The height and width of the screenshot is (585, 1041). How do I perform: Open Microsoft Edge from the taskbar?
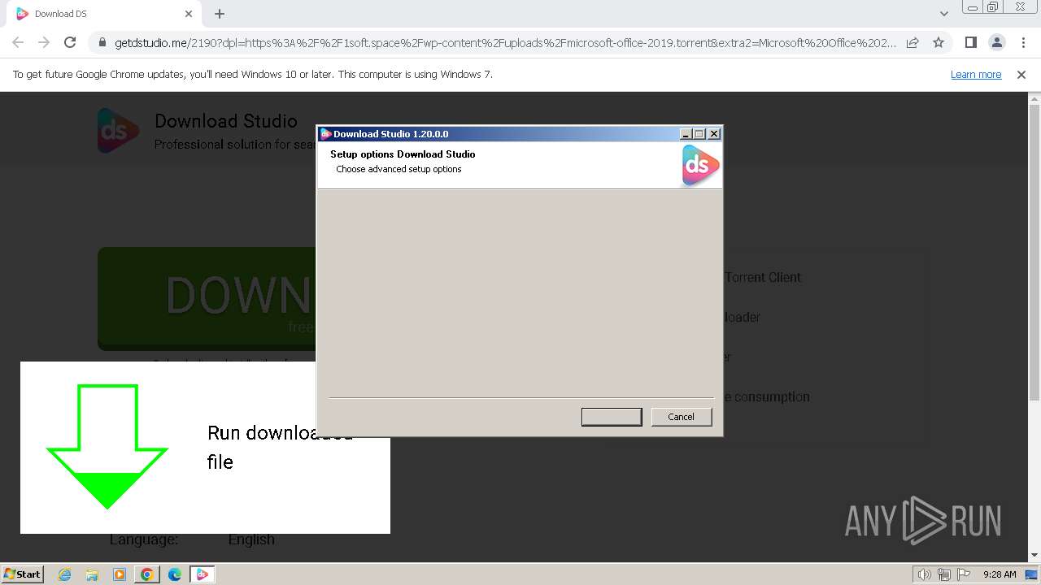click(175, 574)
